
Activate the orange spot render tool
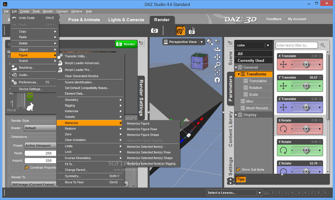(180, 31)
